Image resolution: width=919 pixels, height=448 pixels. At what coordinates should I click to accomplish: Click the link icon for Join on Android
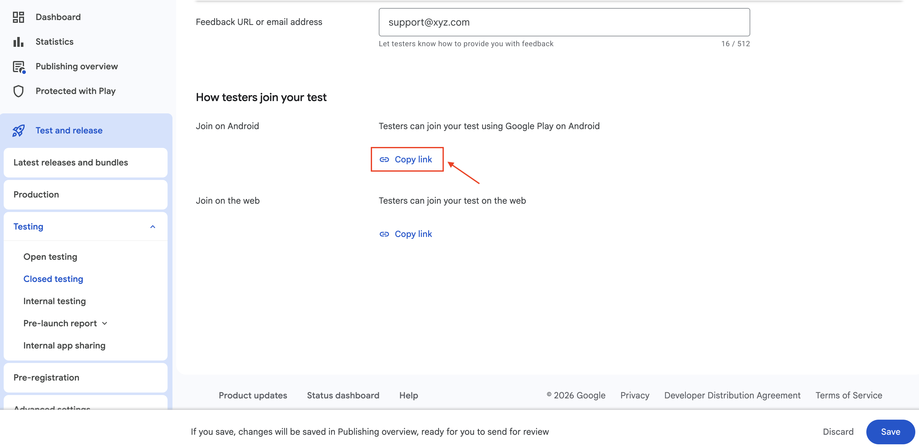point(384,160)
